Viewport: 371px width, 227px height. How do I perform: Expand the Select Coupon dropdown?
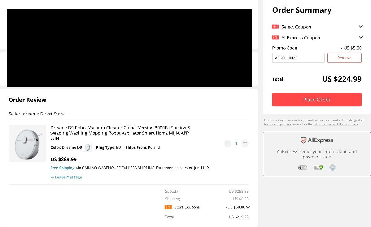(360, 27)
